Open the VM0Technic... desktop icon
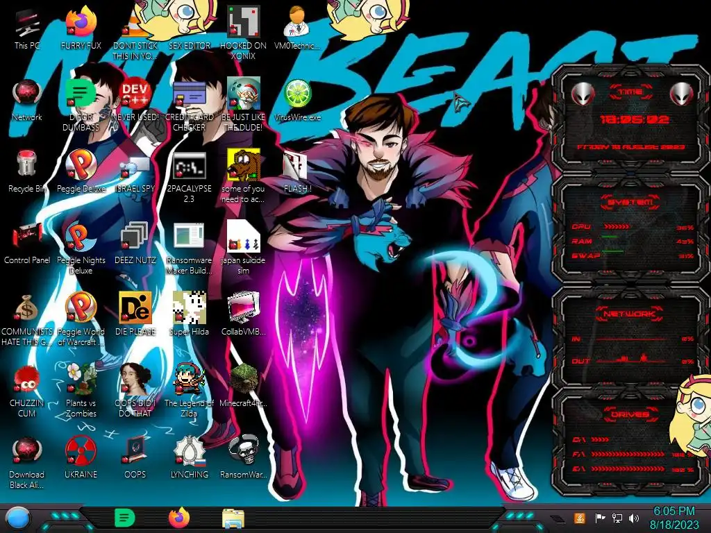The height and width of the screenshot is (533, 711). click(296, 22)
